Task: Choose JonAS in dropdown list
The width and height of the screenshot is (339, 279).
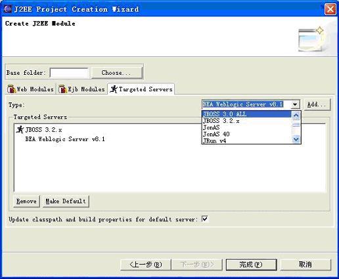Action: tap(246, 127)
